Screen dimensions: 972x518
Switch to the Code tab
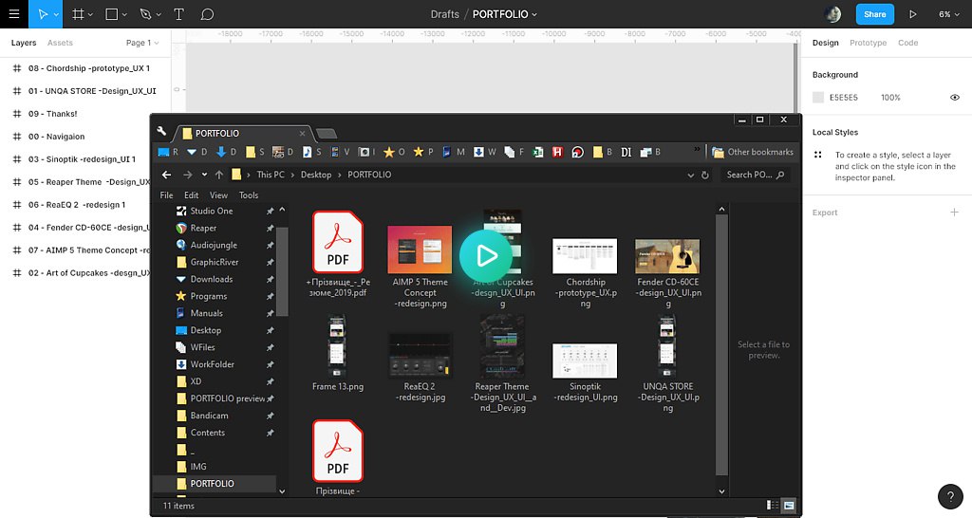point(907,43)
